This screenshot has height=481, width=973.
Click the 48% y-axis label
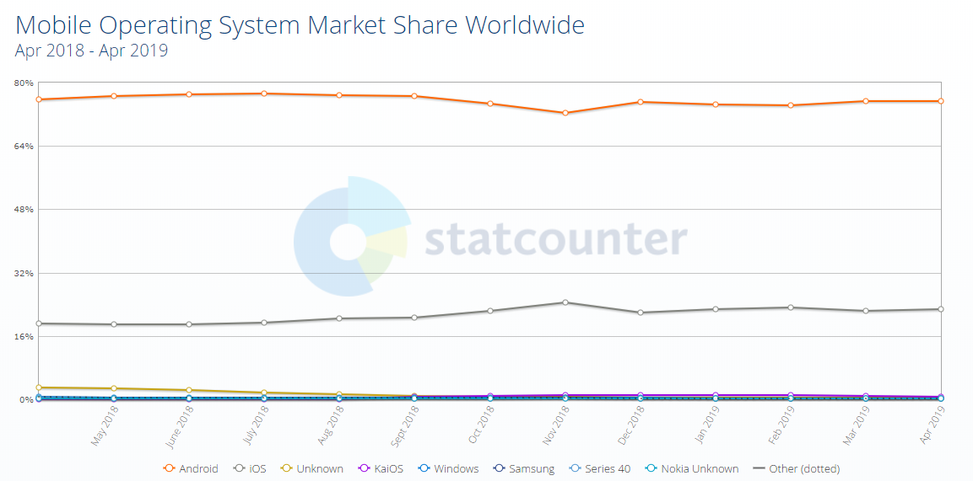click(x=22, y=209)
